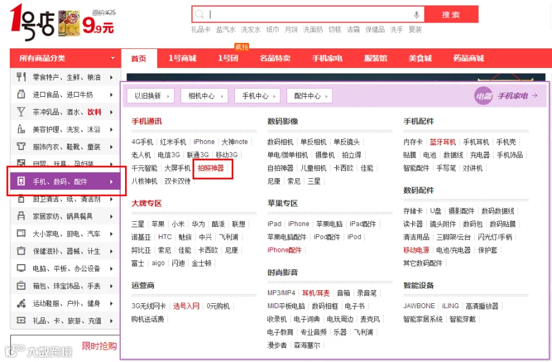Switch to the 首页 tab
The width and height of the screenshot is (552, 362).
click(139, 58)
